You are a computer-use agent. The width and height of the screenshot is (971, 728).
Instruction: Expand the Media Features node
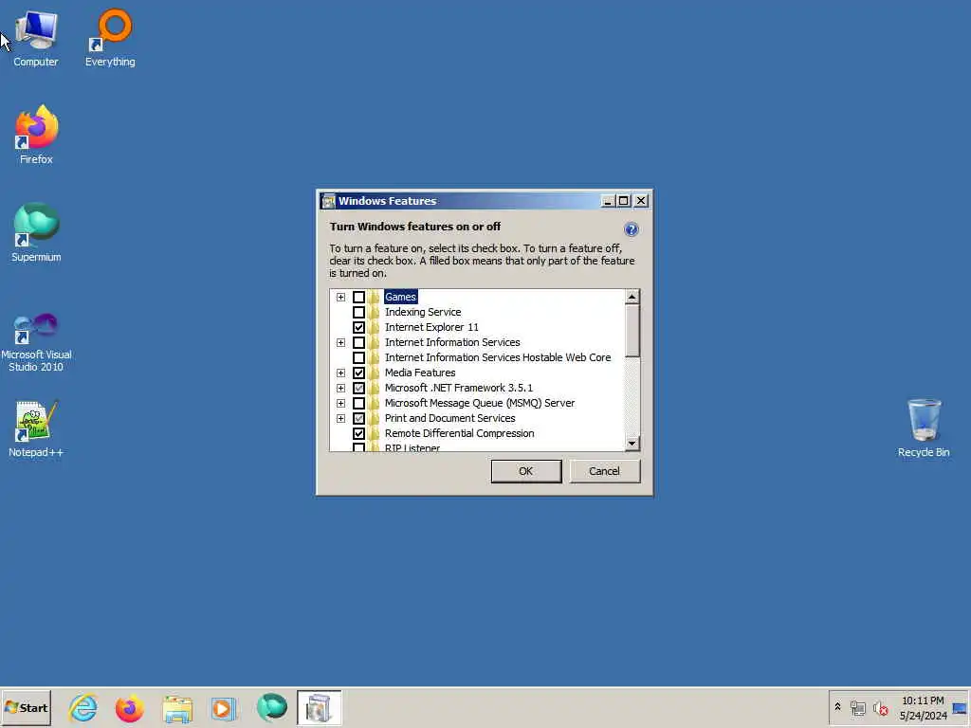pyautogui.click(x=340, y=373)
